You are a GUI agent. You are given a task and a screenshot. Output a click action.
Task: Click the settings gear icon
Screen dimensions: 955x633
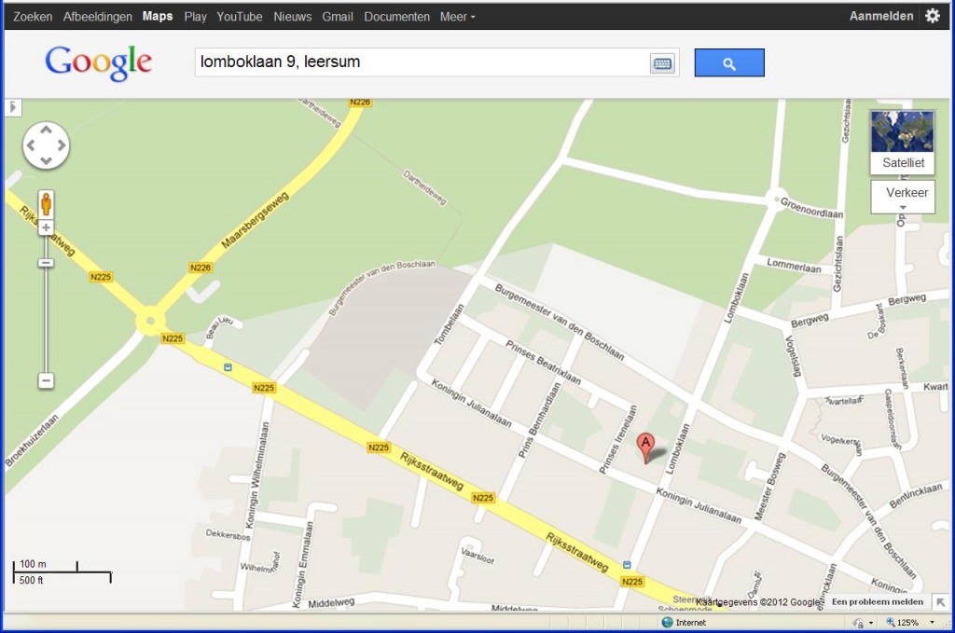point(933,16)
